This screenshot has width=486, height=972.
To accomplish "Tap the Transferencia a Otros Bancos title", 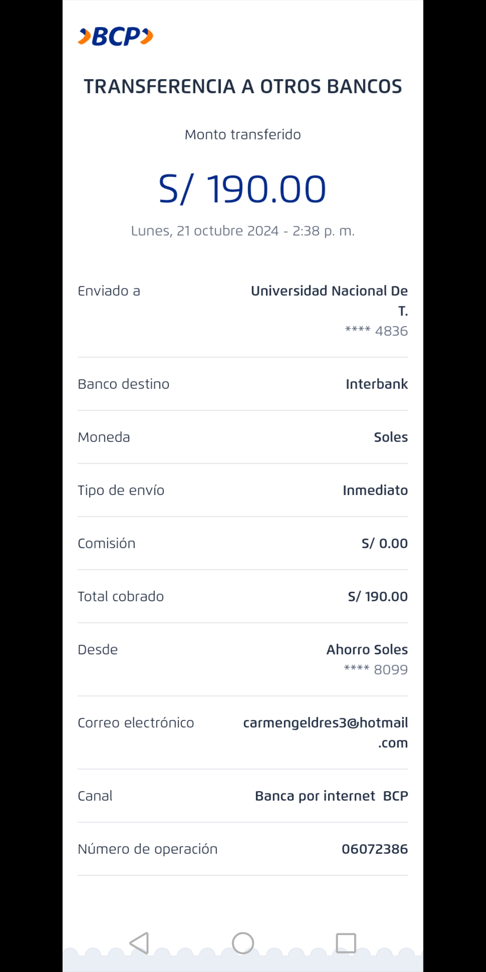I will click(243, 86).
